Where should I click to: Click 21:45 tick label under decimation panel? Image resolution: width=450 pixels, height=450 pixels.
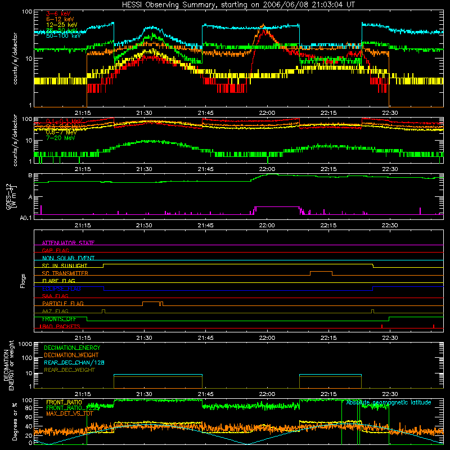pyautogui.click(x=205, y=394)
